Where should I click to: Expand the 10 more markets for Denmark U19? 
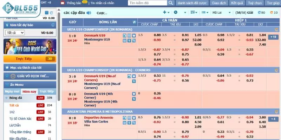pyautogui.click(x=273, y=37)
